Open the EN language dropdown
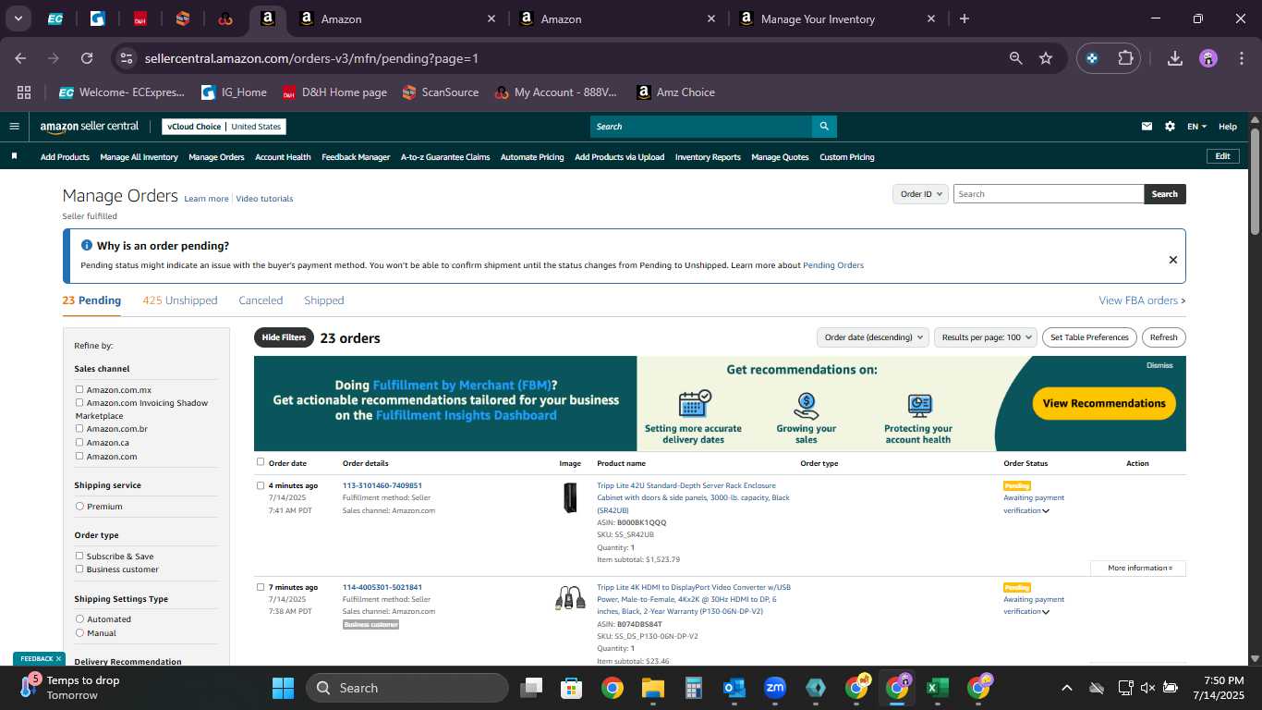Screen dimensions: 1262x710 (1196, 127)
